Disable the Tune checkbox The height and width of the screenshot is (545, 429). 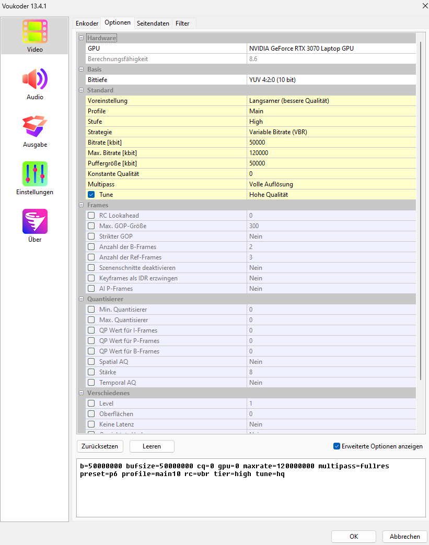[91, 195]
